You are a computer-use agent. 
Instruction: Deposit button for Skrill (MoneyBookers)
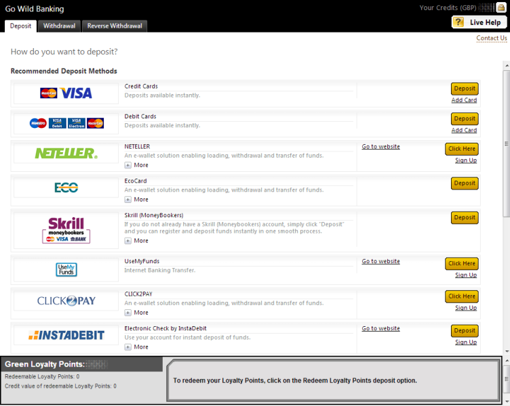click(x=465, y=218)
